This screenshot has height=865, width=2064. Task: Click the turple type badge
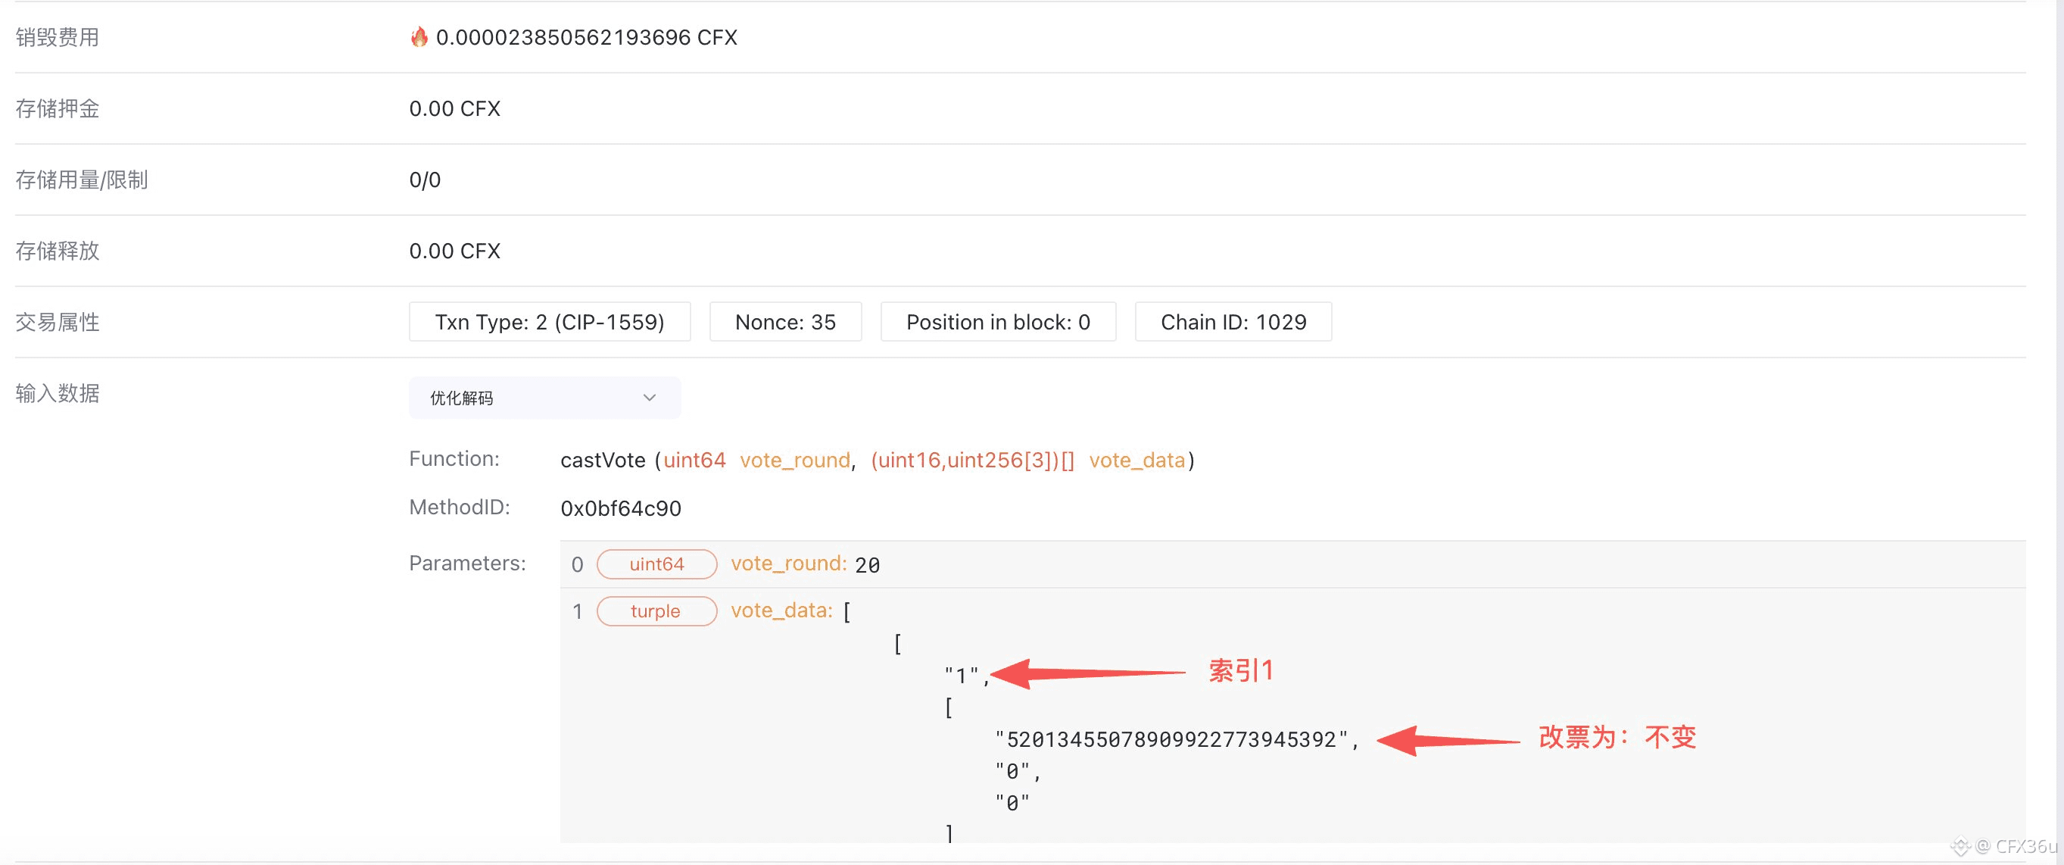656,610
